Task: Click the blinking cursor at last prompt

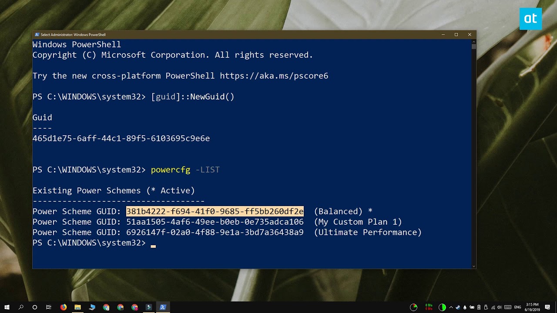Action: coord(153,246)
